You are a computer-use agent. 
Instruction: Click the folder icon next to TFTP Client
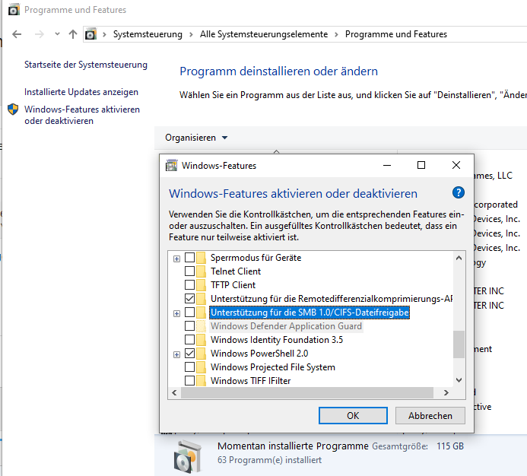[x=201, y=285]
